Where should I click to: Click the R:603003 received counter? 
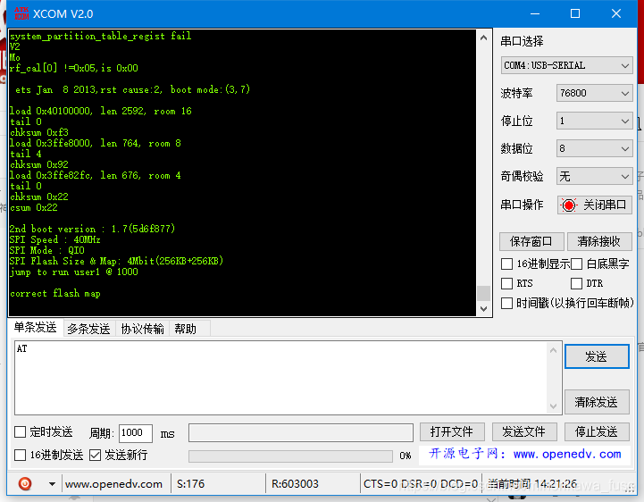tap(295, 484)
